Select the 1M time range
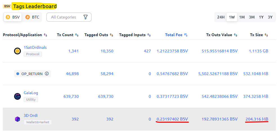277x132 pixels. click(242, 17)
